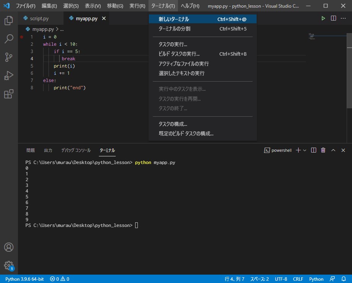
Task: Select the myapp.py editor tab
Action: 86,18
